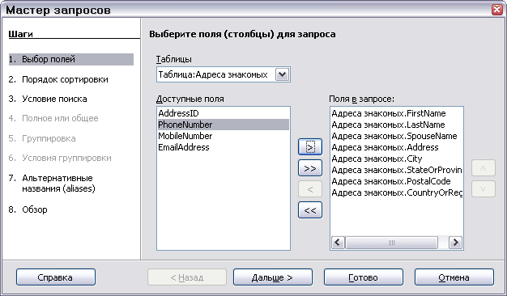Image resolution: width=507 pixels, height=296 pixels.
Task: Click the move field down arrow button
Action: pos(484,188)
